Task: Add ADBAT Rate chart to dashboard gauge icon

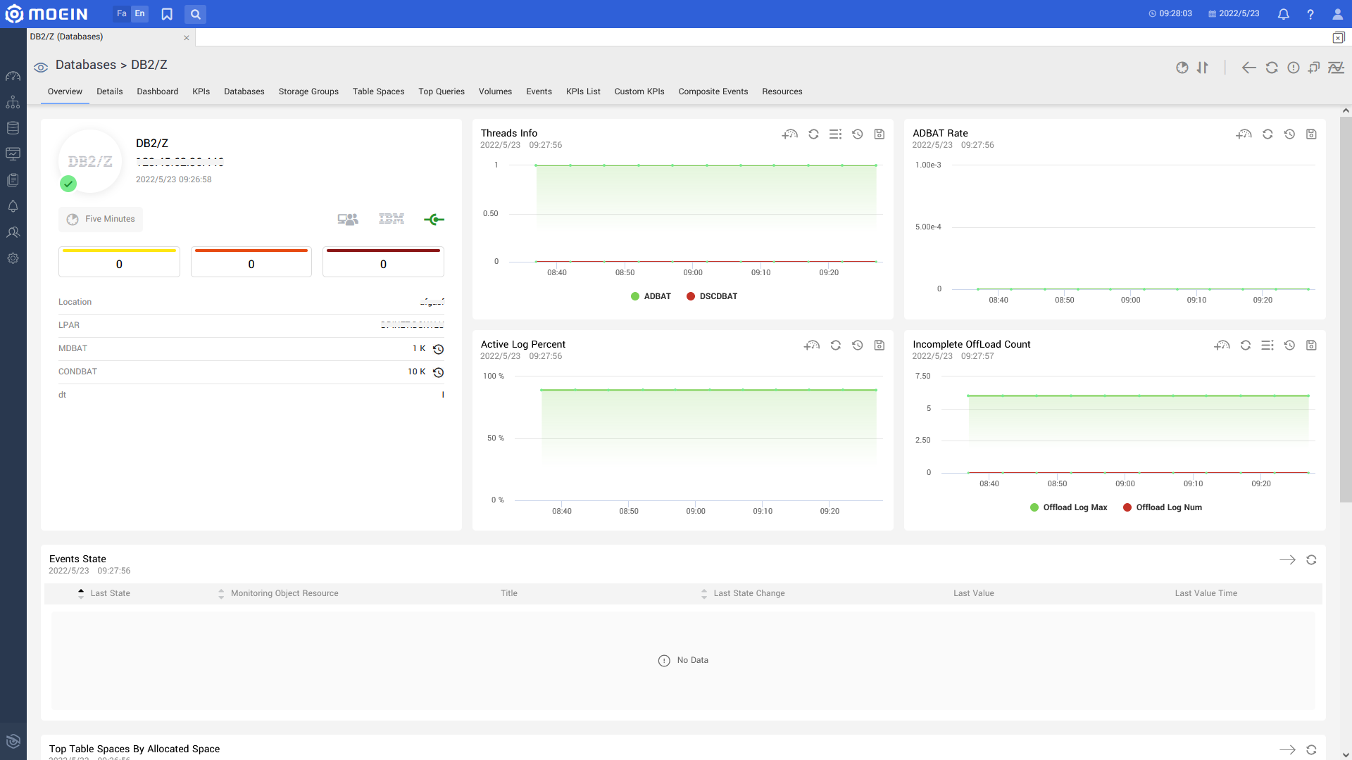Action: coord(1244,134)
